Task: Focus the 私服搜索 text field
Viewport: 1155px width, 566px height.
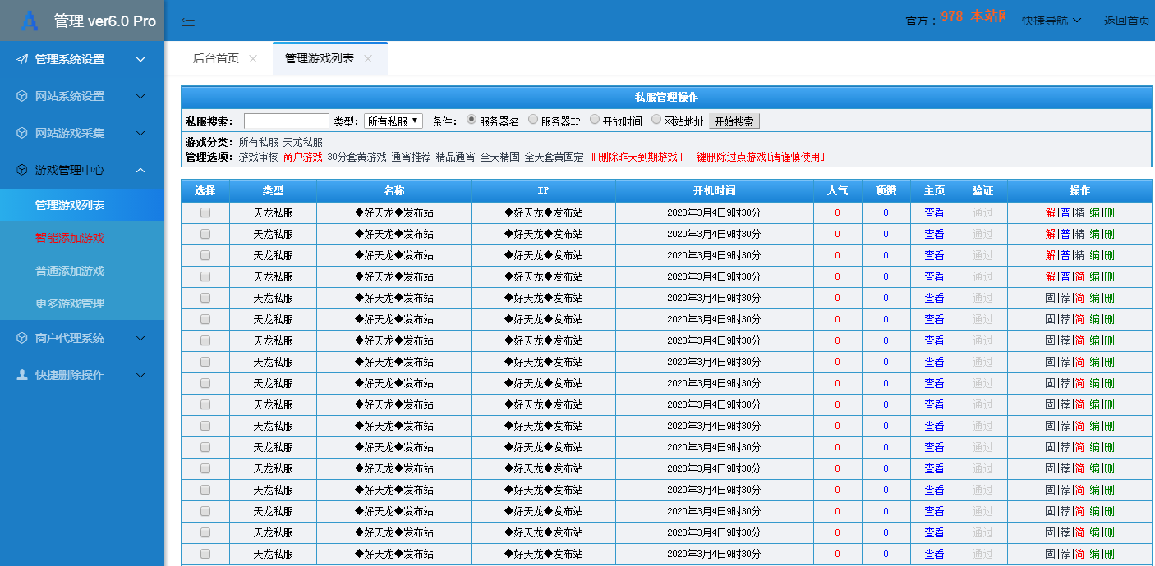Action: (287, 121)
